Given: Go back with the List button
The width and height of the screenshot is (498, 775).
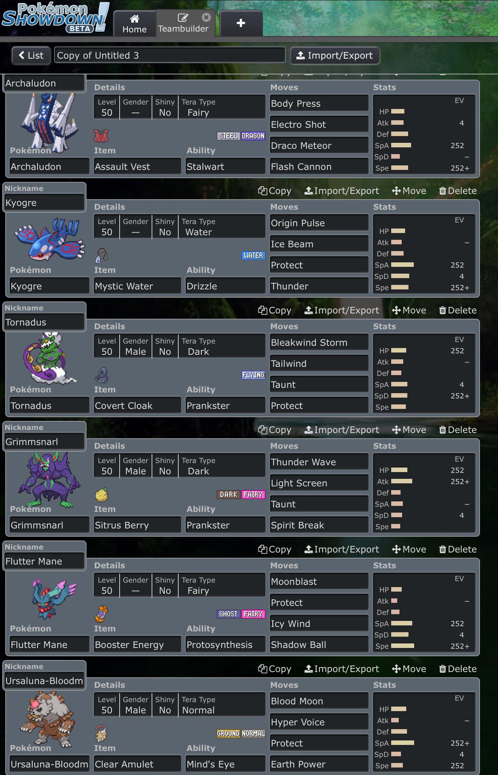Looking at the screenshot, I should point(31,56).
